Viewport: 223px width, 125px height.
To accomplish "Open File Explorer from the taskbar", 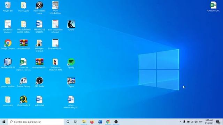I will click(x=84, y=122).
